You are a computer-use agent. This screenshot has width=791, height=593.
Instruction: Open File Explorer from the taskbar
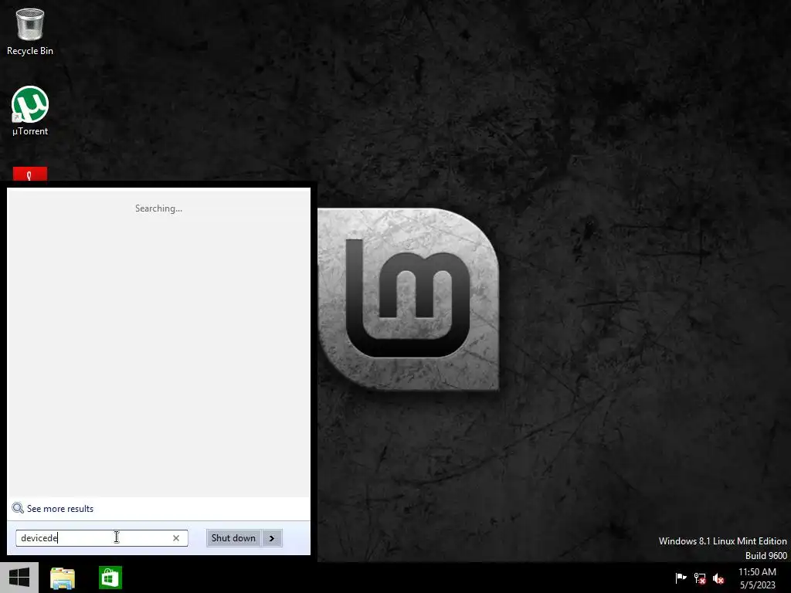click(x=63, y=578)
